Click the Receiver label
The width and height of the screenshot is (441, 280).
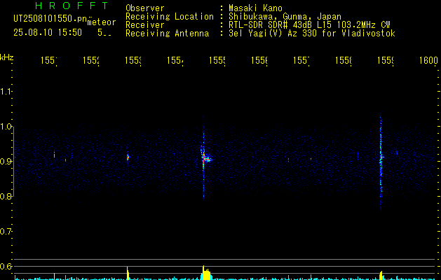(145, 25)
